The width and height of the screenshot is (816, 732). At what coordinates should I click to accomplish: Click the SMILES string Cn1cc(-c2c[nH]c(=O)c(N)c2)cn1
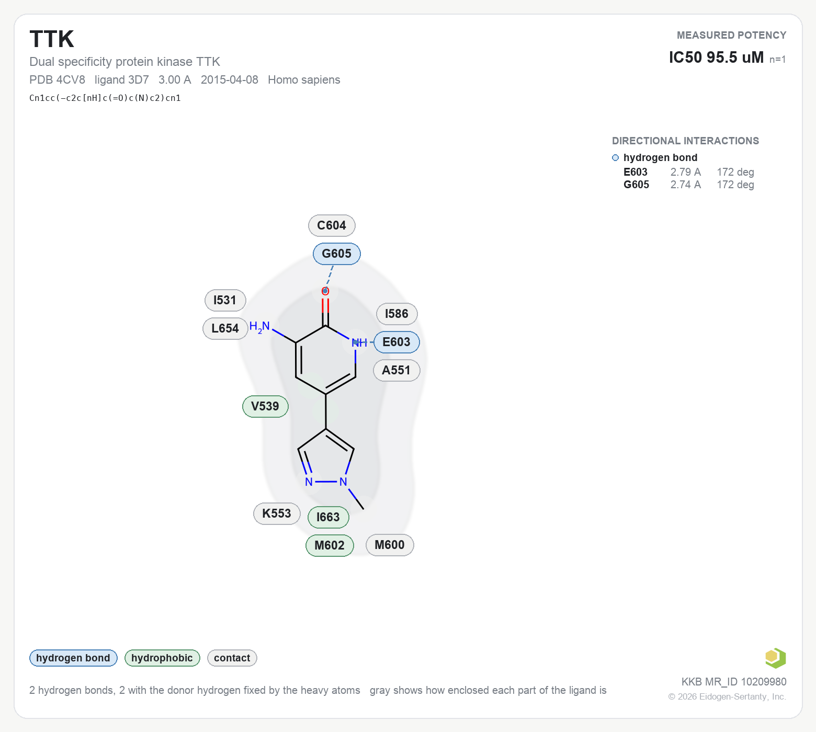tap(105, 98)
